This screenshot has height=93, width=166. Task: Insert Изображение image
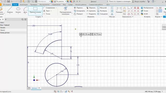pos(147,8)
